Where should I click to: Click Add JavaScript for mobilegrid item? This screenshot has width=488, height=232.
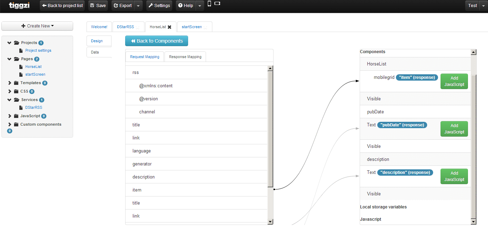click(454, 81)
